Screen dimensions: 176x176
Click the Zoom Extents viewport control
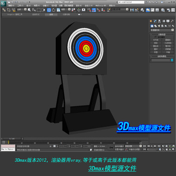tap(170, 146)
